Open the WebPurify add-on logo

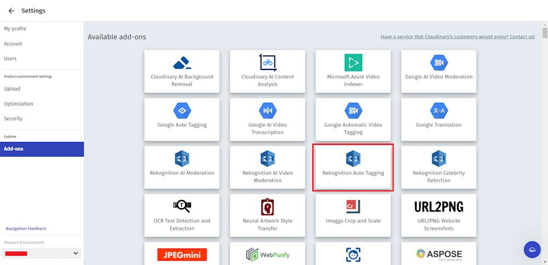pos(268,255)
